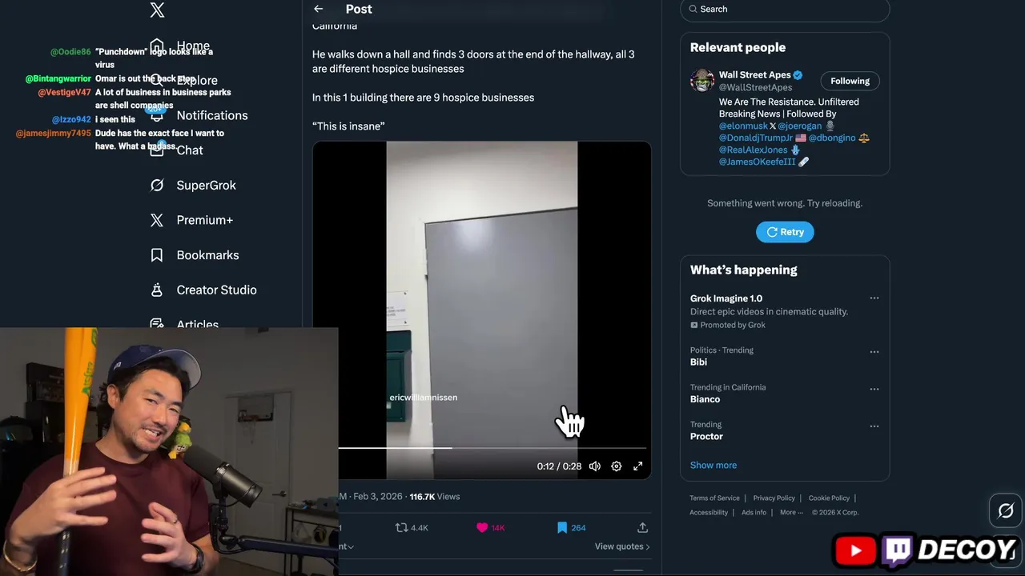Open more options for Bibi trend

tap(874, 352)
